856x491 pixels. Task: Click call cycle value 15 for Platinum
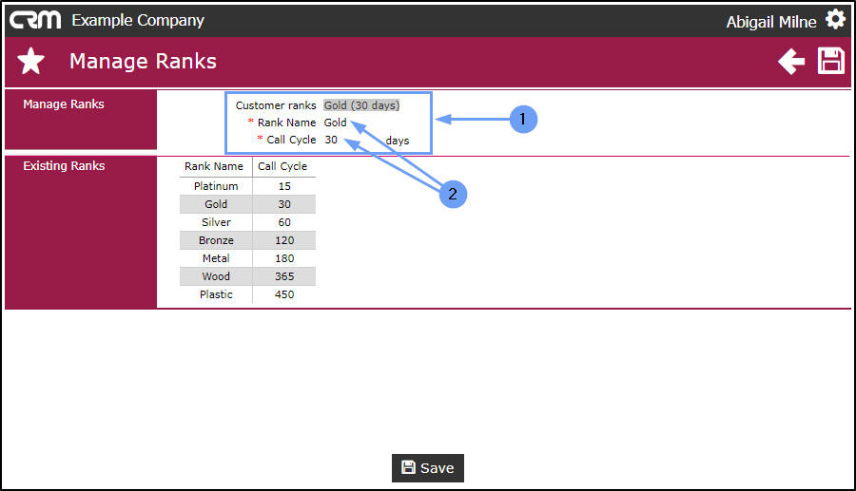tap(284, 186)
